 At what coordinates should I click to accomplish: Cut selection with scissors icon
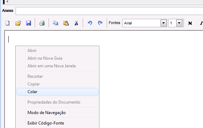(x=76, y=23)
